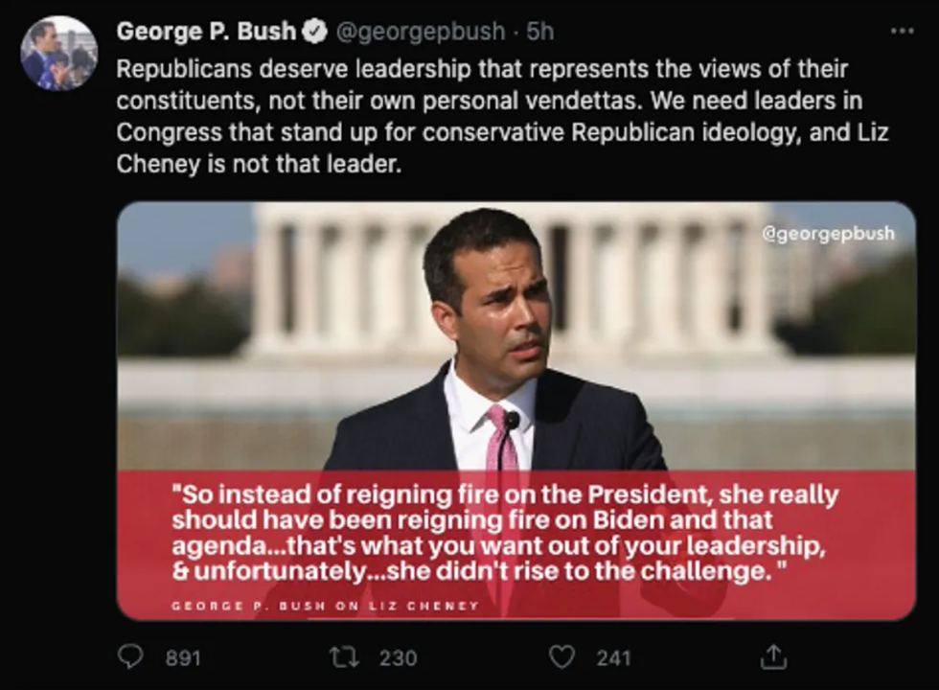The width and height of the screenshot is (939, 690).
Task: Open the @georgepbush handle in the header
Action: tap(418, 32)
